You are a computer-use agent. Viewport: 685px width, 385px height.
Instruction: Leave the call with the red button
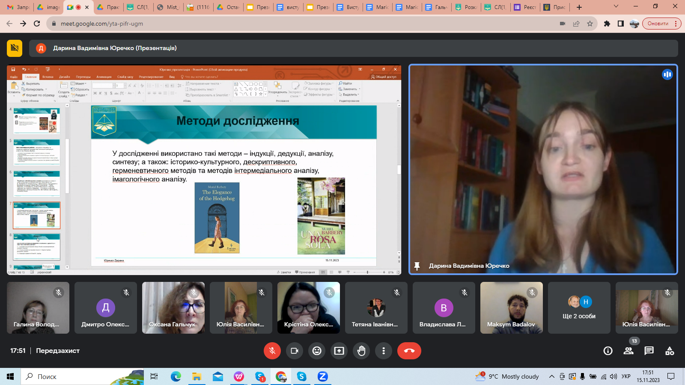[x=409, y=351]
